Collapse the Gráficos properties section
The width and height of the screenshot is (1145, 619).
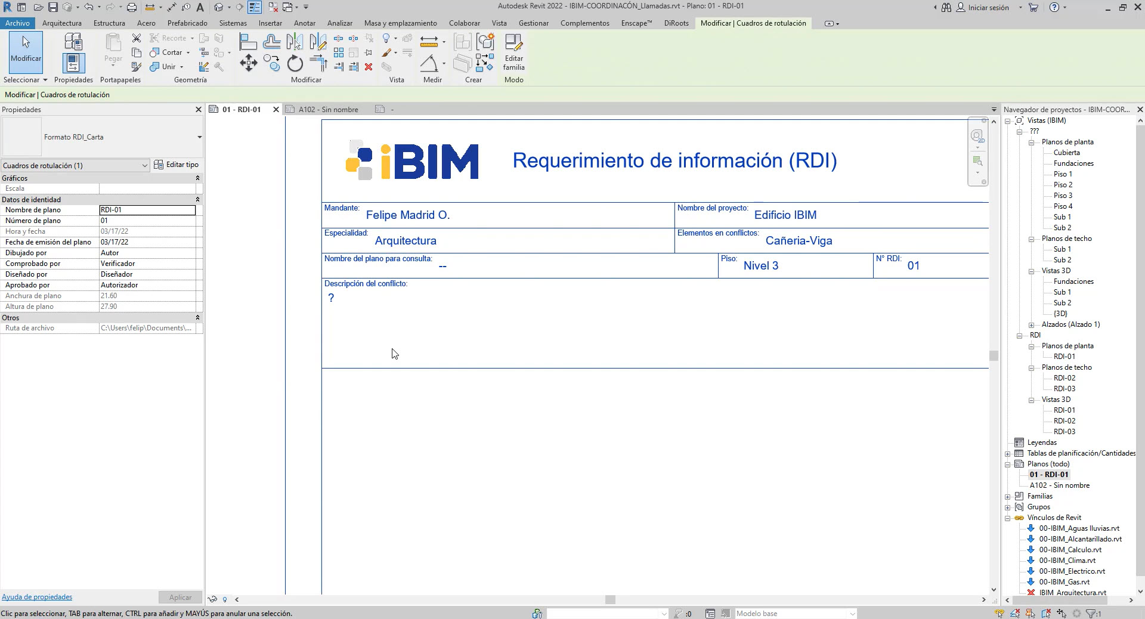pyautogui.click(x=197, y=178)
